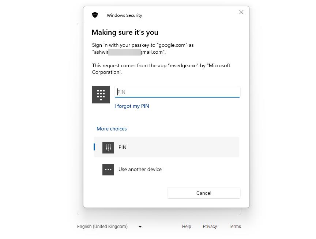Click the Making sure it's you heading
This screenshot has height=239, width=316.
(125, 32)
